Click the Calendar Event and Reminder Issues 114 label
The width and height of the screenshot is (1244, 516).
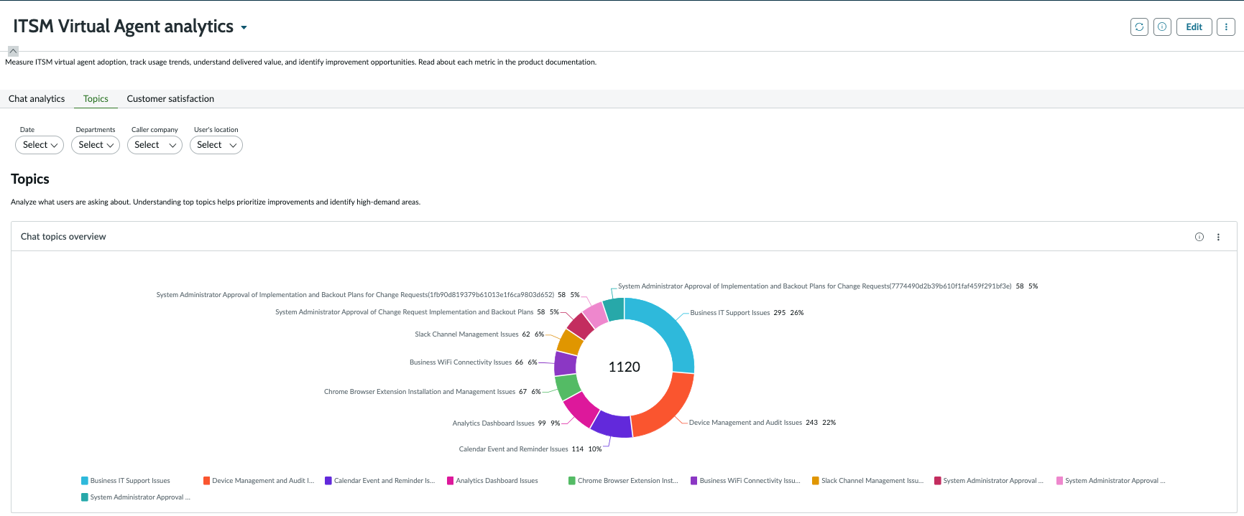530,449
